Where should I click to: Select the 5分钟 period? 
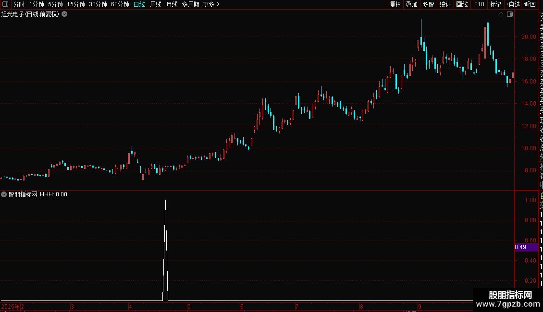(x=55, y=4)
